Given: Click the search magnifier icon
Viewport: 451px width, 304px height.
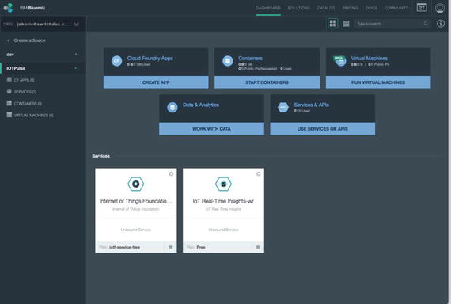Looking at the screenshot, I should (x=426, y=24).
